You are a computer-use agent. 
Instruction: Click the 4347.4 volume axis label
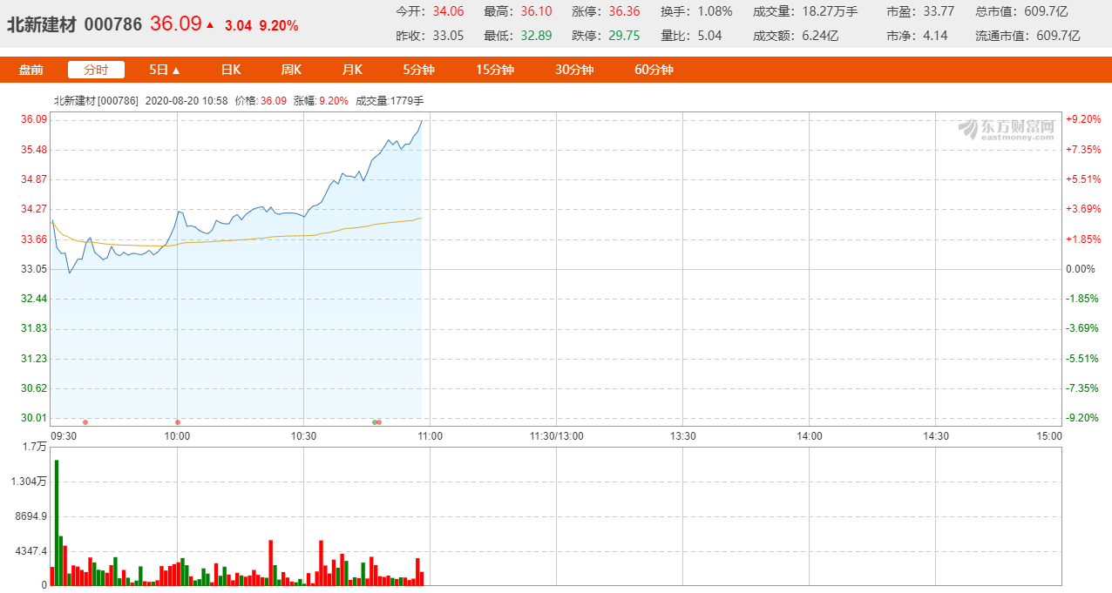tap(31, 551)
